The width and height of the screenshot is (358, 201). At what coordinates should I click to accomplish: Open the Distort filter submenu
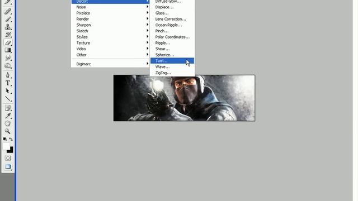pos(111,2)
